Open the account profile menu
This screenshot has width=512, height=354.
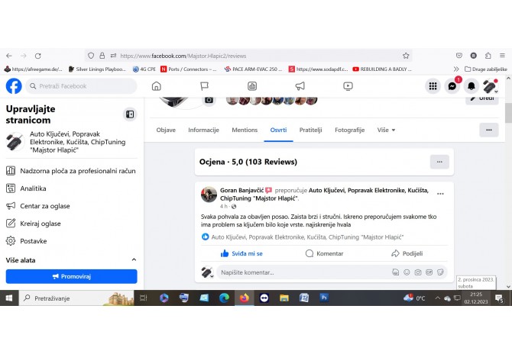490,86
